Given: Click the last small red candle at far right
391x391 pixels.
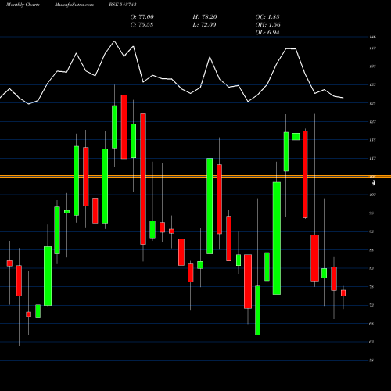Looking at the screenshot, I should pyautogui.click(x=343, y=293).
